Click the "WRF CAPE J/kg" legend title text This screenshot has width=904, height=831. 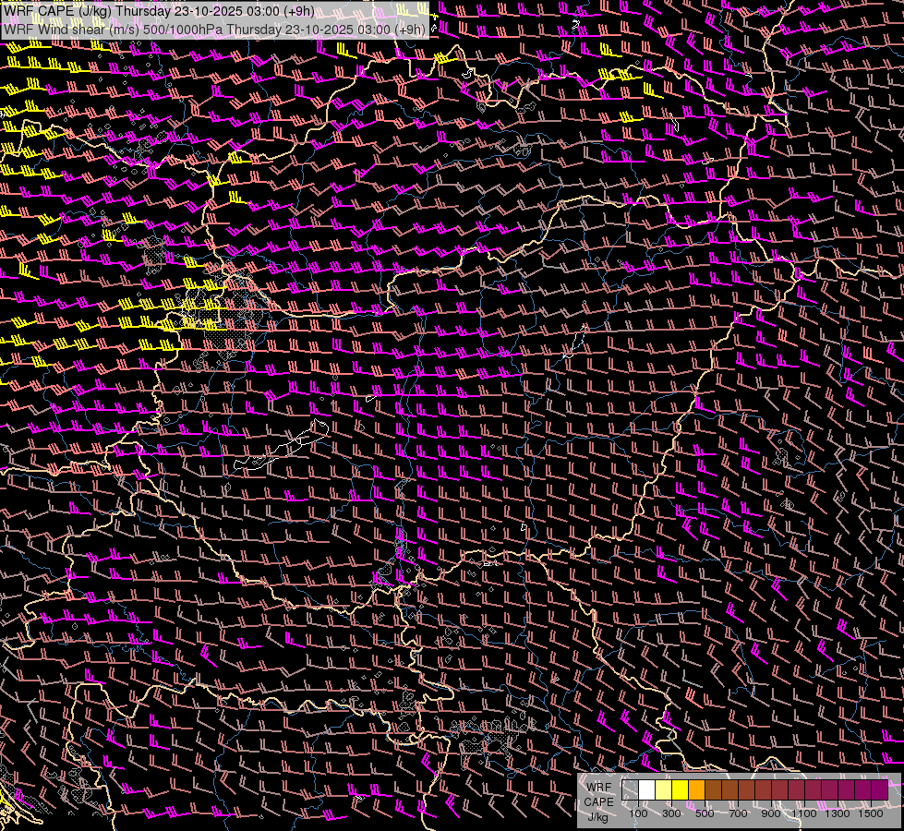pyautogui.click(x=598, y=801)
